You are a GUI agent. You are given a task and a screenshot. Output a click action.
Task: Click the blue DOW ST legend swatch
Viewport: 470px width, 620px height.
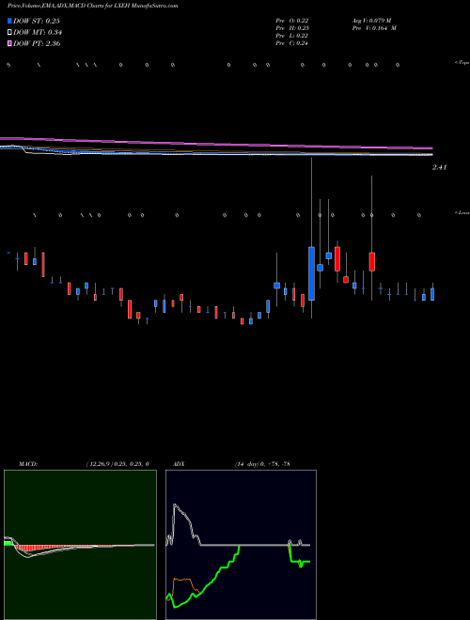pos(10,21)
